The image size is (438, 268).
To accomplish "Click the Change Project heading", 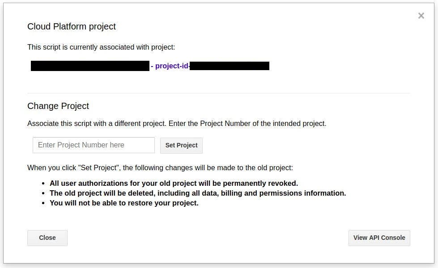I will click(x=58, y=106).
